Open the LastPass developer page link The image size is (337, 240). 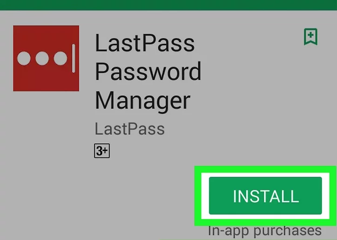click(x=129, y=129)
